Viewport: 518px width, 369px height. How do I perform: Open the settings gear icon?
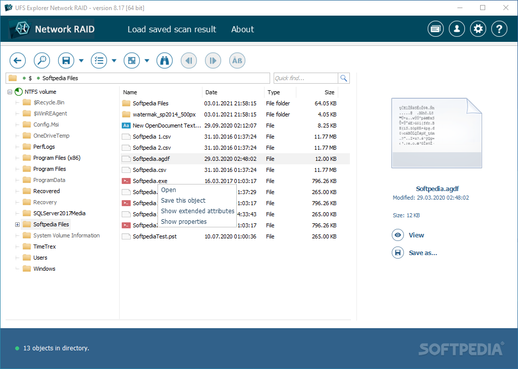click(478, 29)
